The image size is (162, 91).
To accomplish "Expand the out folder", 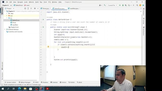I will pyautogui.click(x=7, y=16).
